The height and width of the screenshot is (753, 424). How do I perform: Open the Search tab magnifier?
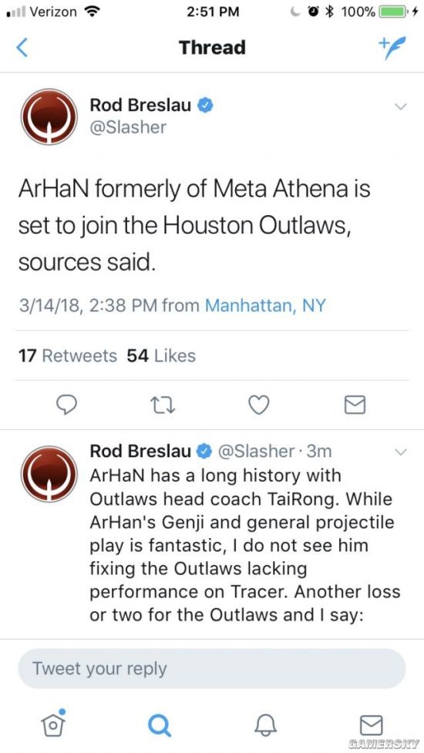pyautogui.click(x=159, y=724)
